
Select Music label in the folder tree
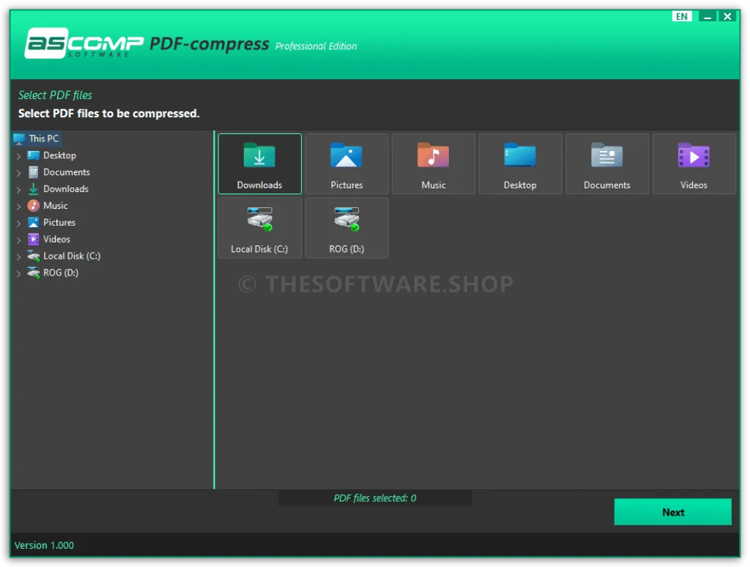(56, 206)
